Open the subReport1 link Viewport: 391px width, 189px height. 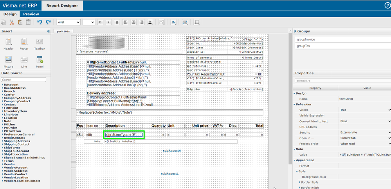coord(170,174)
